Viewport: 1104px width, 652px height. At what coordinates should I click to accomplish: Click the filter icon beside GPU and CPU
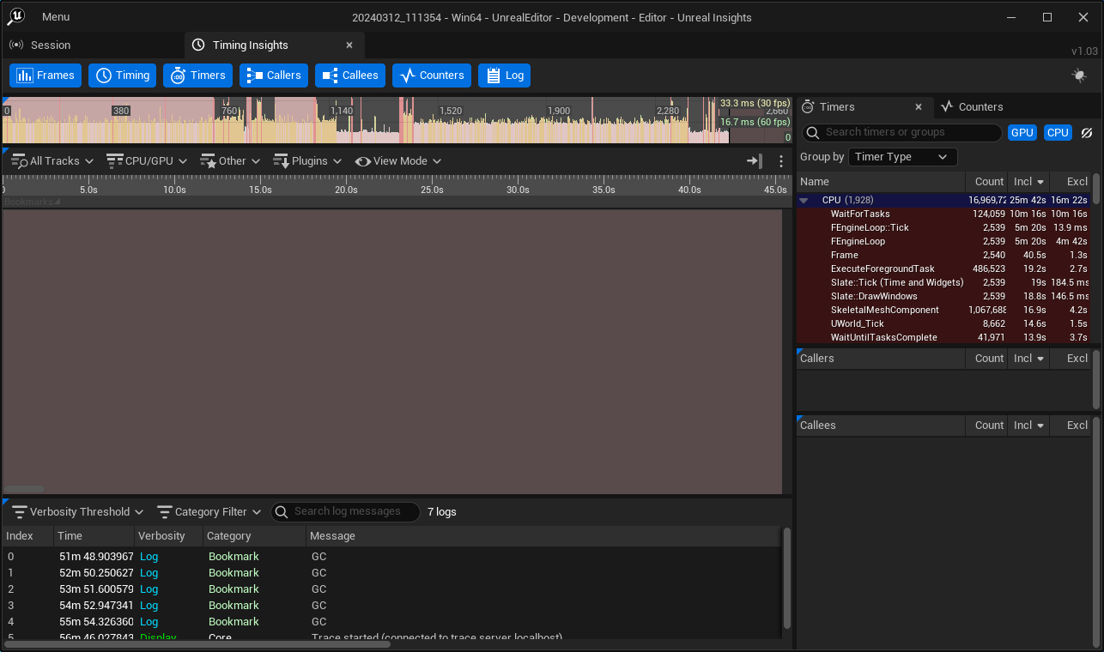(x=1086, y=133)
